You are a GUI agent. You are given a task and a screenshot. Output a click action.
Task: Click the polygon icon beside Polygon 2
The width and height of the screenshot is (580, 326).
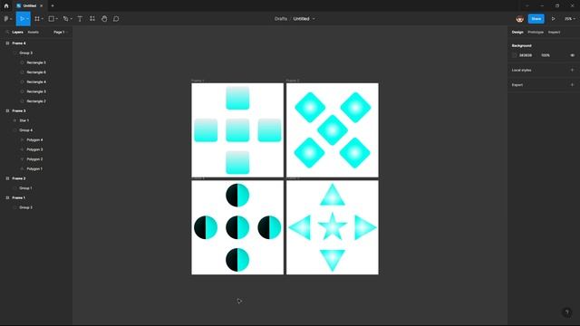coord(22,159)
